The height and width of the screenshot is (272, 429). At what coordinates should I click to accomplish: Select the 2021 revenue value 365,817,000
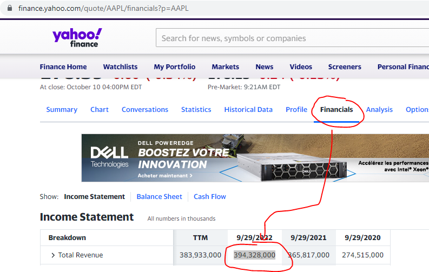[308, 255]
